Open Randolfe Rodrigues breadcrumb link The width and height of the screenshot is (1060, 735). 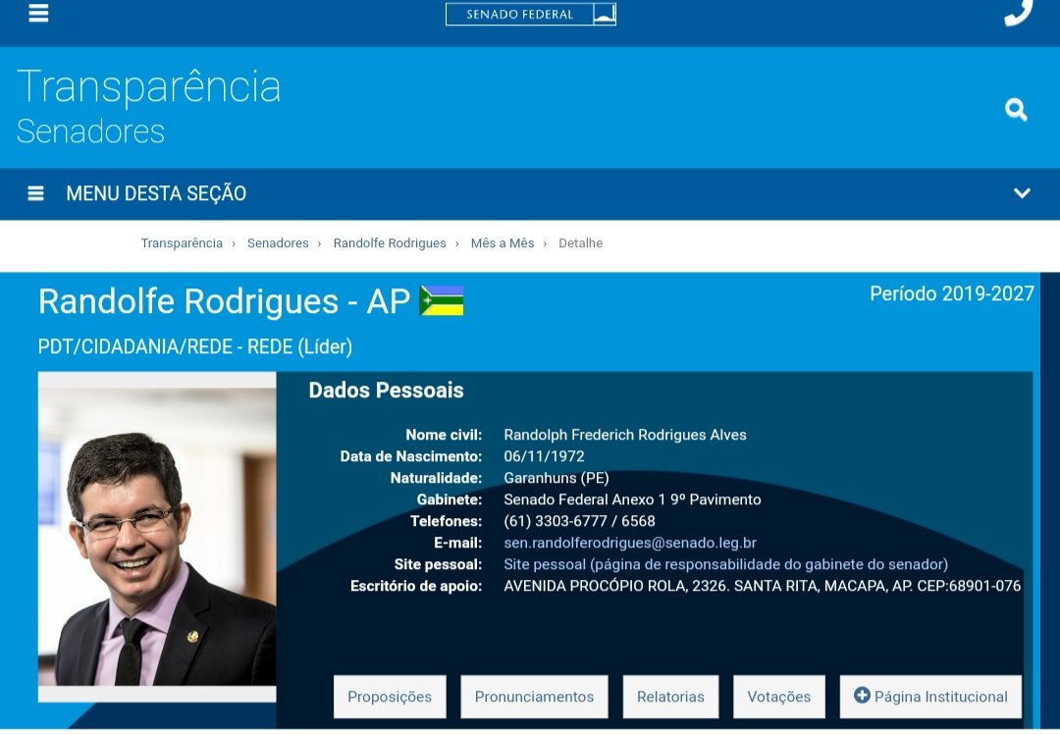(x=390, y=242)
